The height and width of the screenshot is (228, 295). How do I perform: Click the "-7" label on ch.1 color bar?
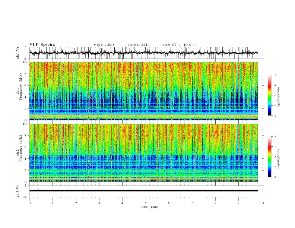coord(275,116)
